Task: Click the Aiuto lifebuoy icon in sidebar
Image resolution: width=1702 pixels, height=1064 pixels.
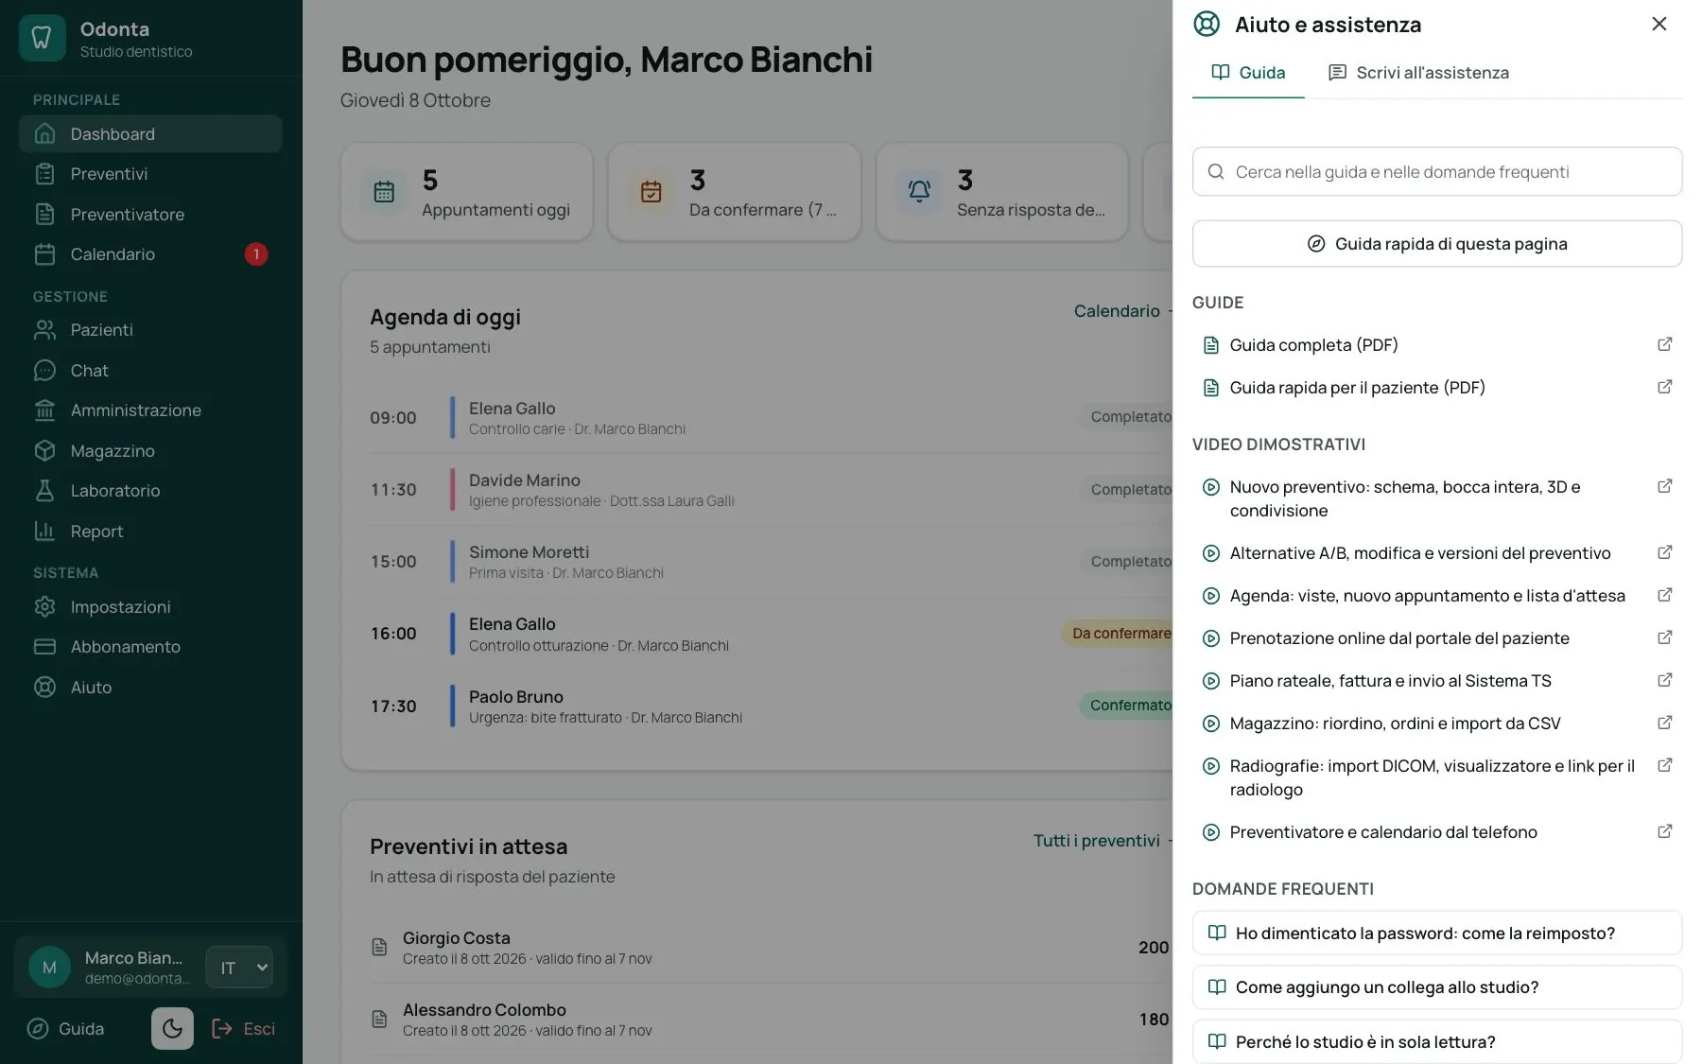Action: (x=44, y=688)
